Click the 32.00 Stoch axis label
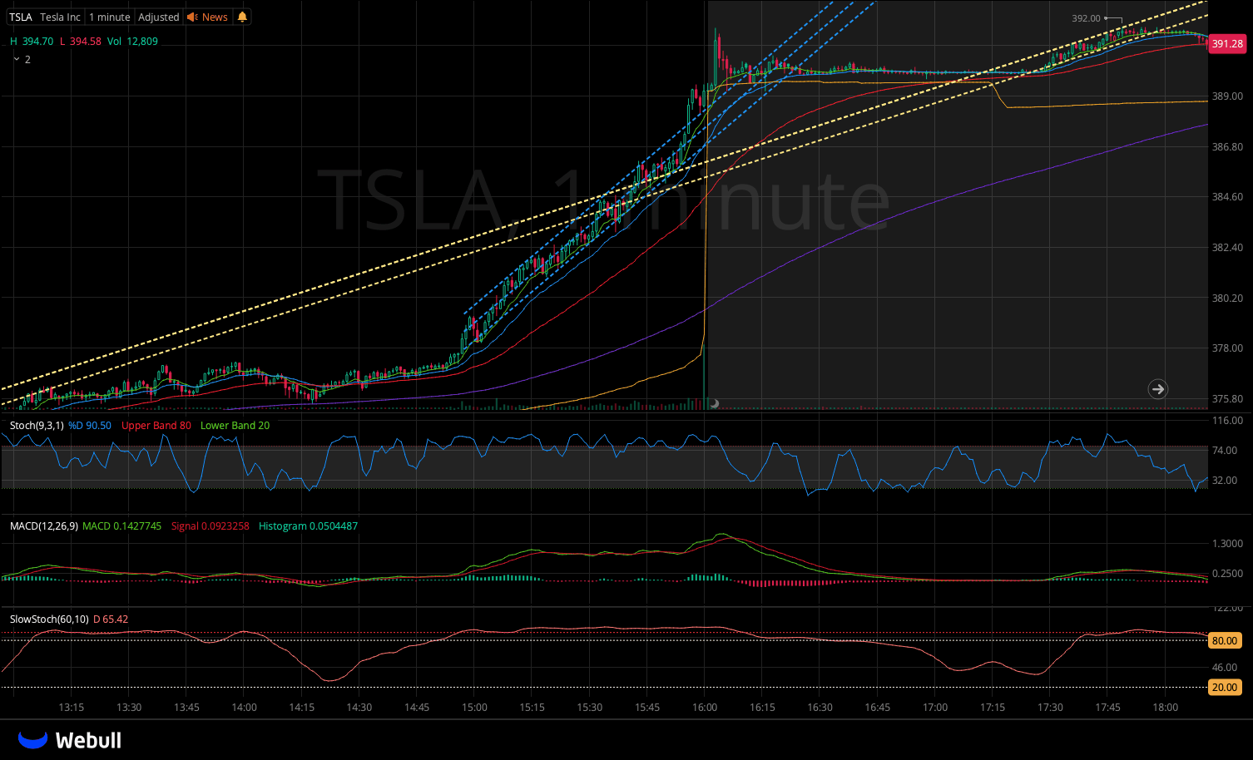 click(1226, 481)
